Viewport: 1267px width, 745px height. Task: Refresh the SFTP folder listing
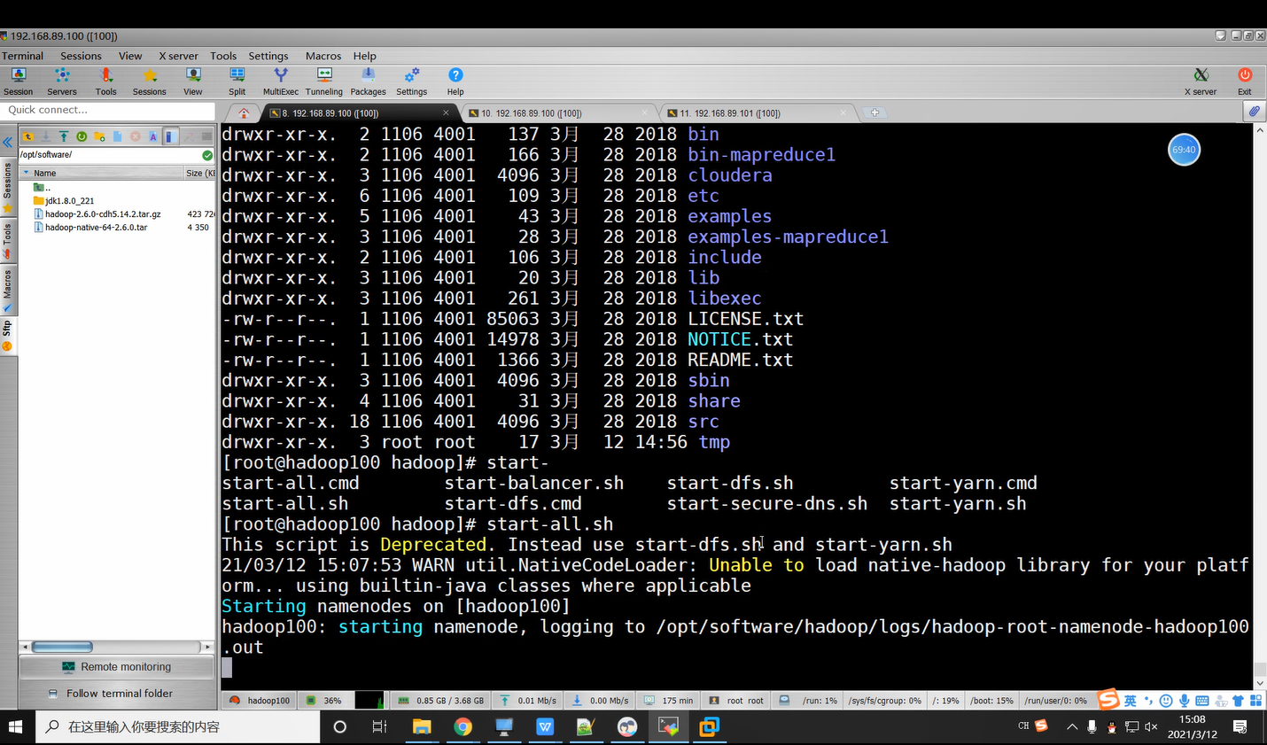coord(82,136)
